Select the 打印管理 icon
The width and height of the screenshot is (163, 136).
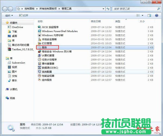click(x=39, y=43)
